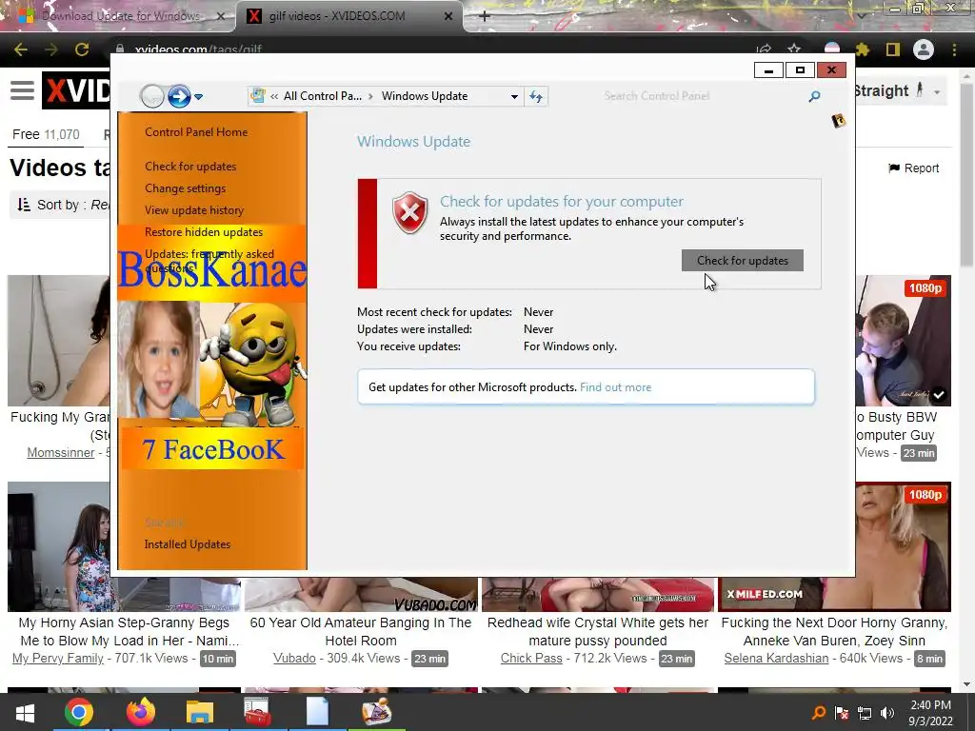Select the 'All Control Pa...' breadcrumb

(322, 96)
